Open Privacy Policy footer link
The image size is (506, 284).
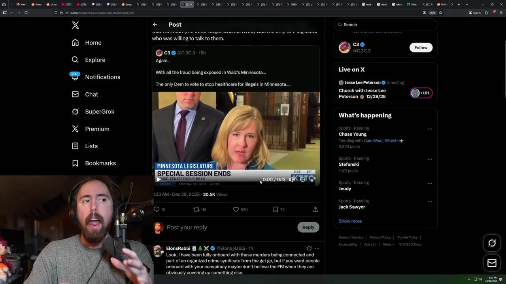pos(380,237)
